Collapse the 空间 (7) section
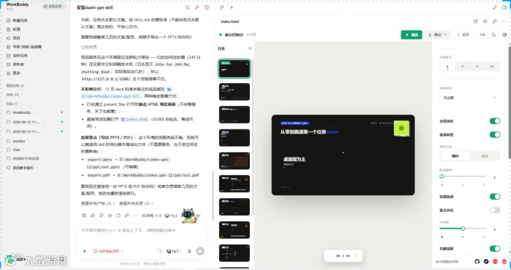Image resolution: width=511 pixels, height=270 pixels. (x=14, y=104)
